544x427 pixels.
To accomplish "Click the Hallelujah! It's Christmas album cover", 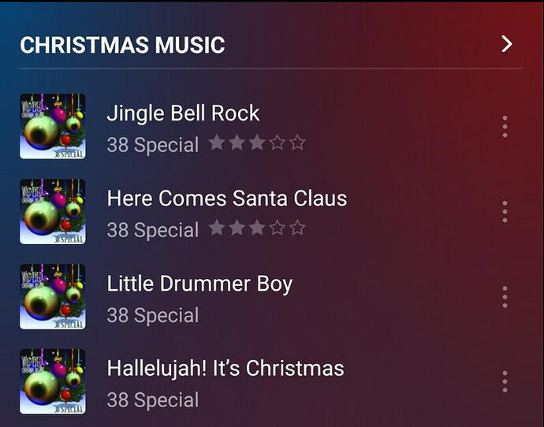I will click(x=52, y=381).
